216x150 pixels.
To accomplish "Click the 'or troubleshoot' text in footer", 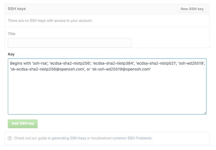I will (x=99, y=138).
